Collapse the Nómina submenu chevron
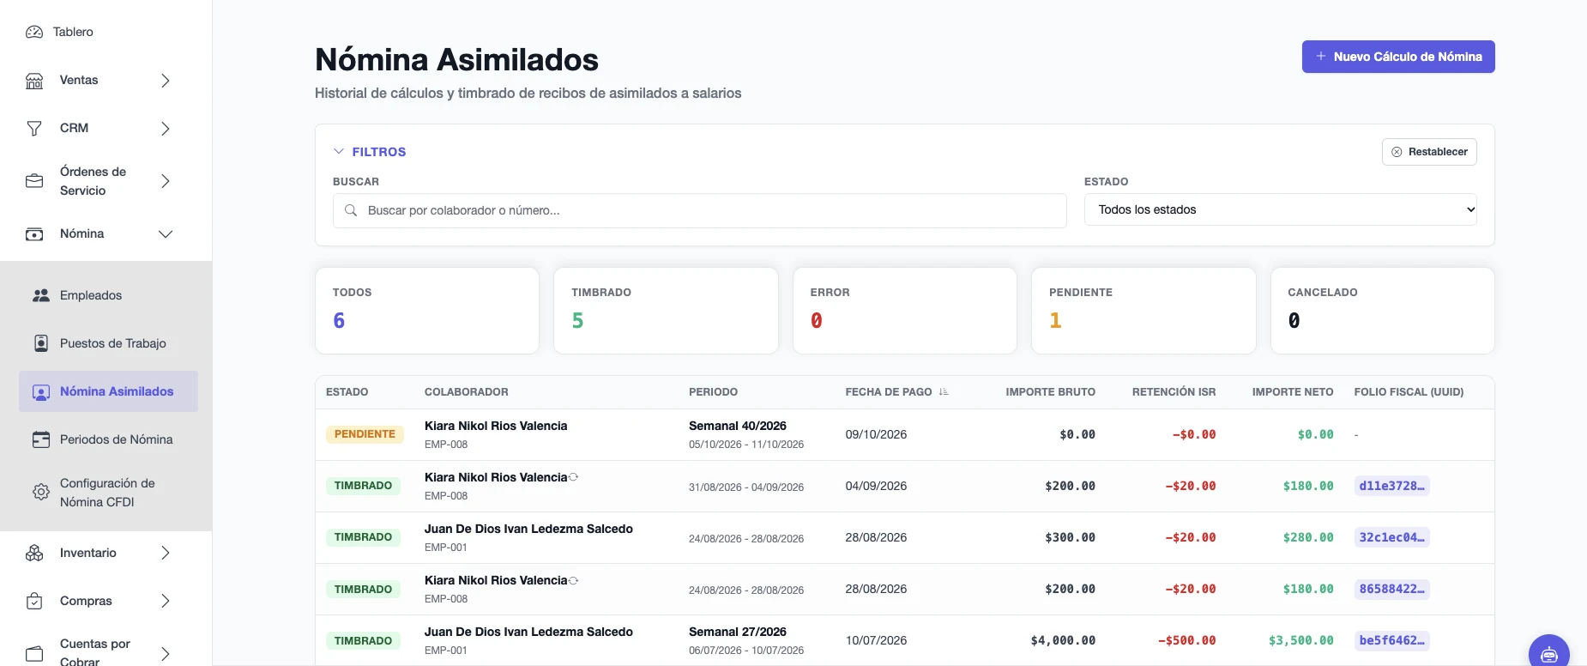 tap(166, 234)
